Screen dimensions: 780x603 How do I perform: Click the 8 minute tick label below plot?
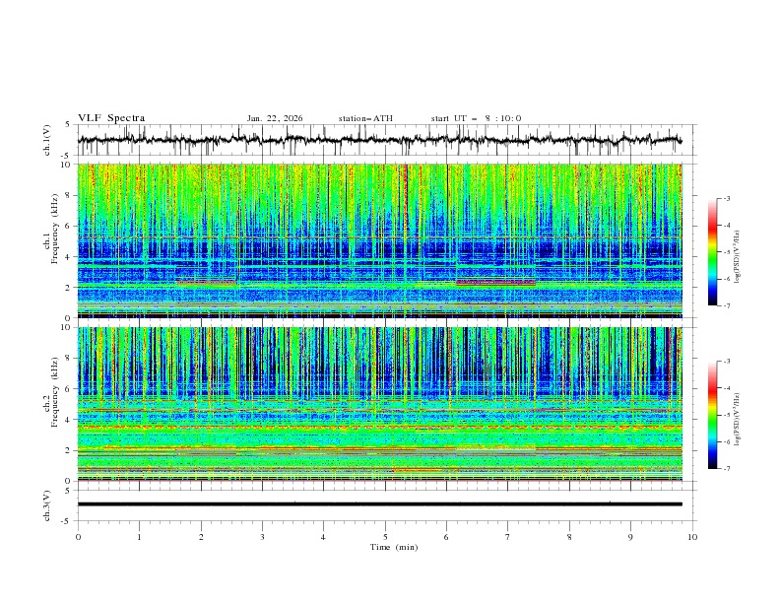[x=569, y=536]
